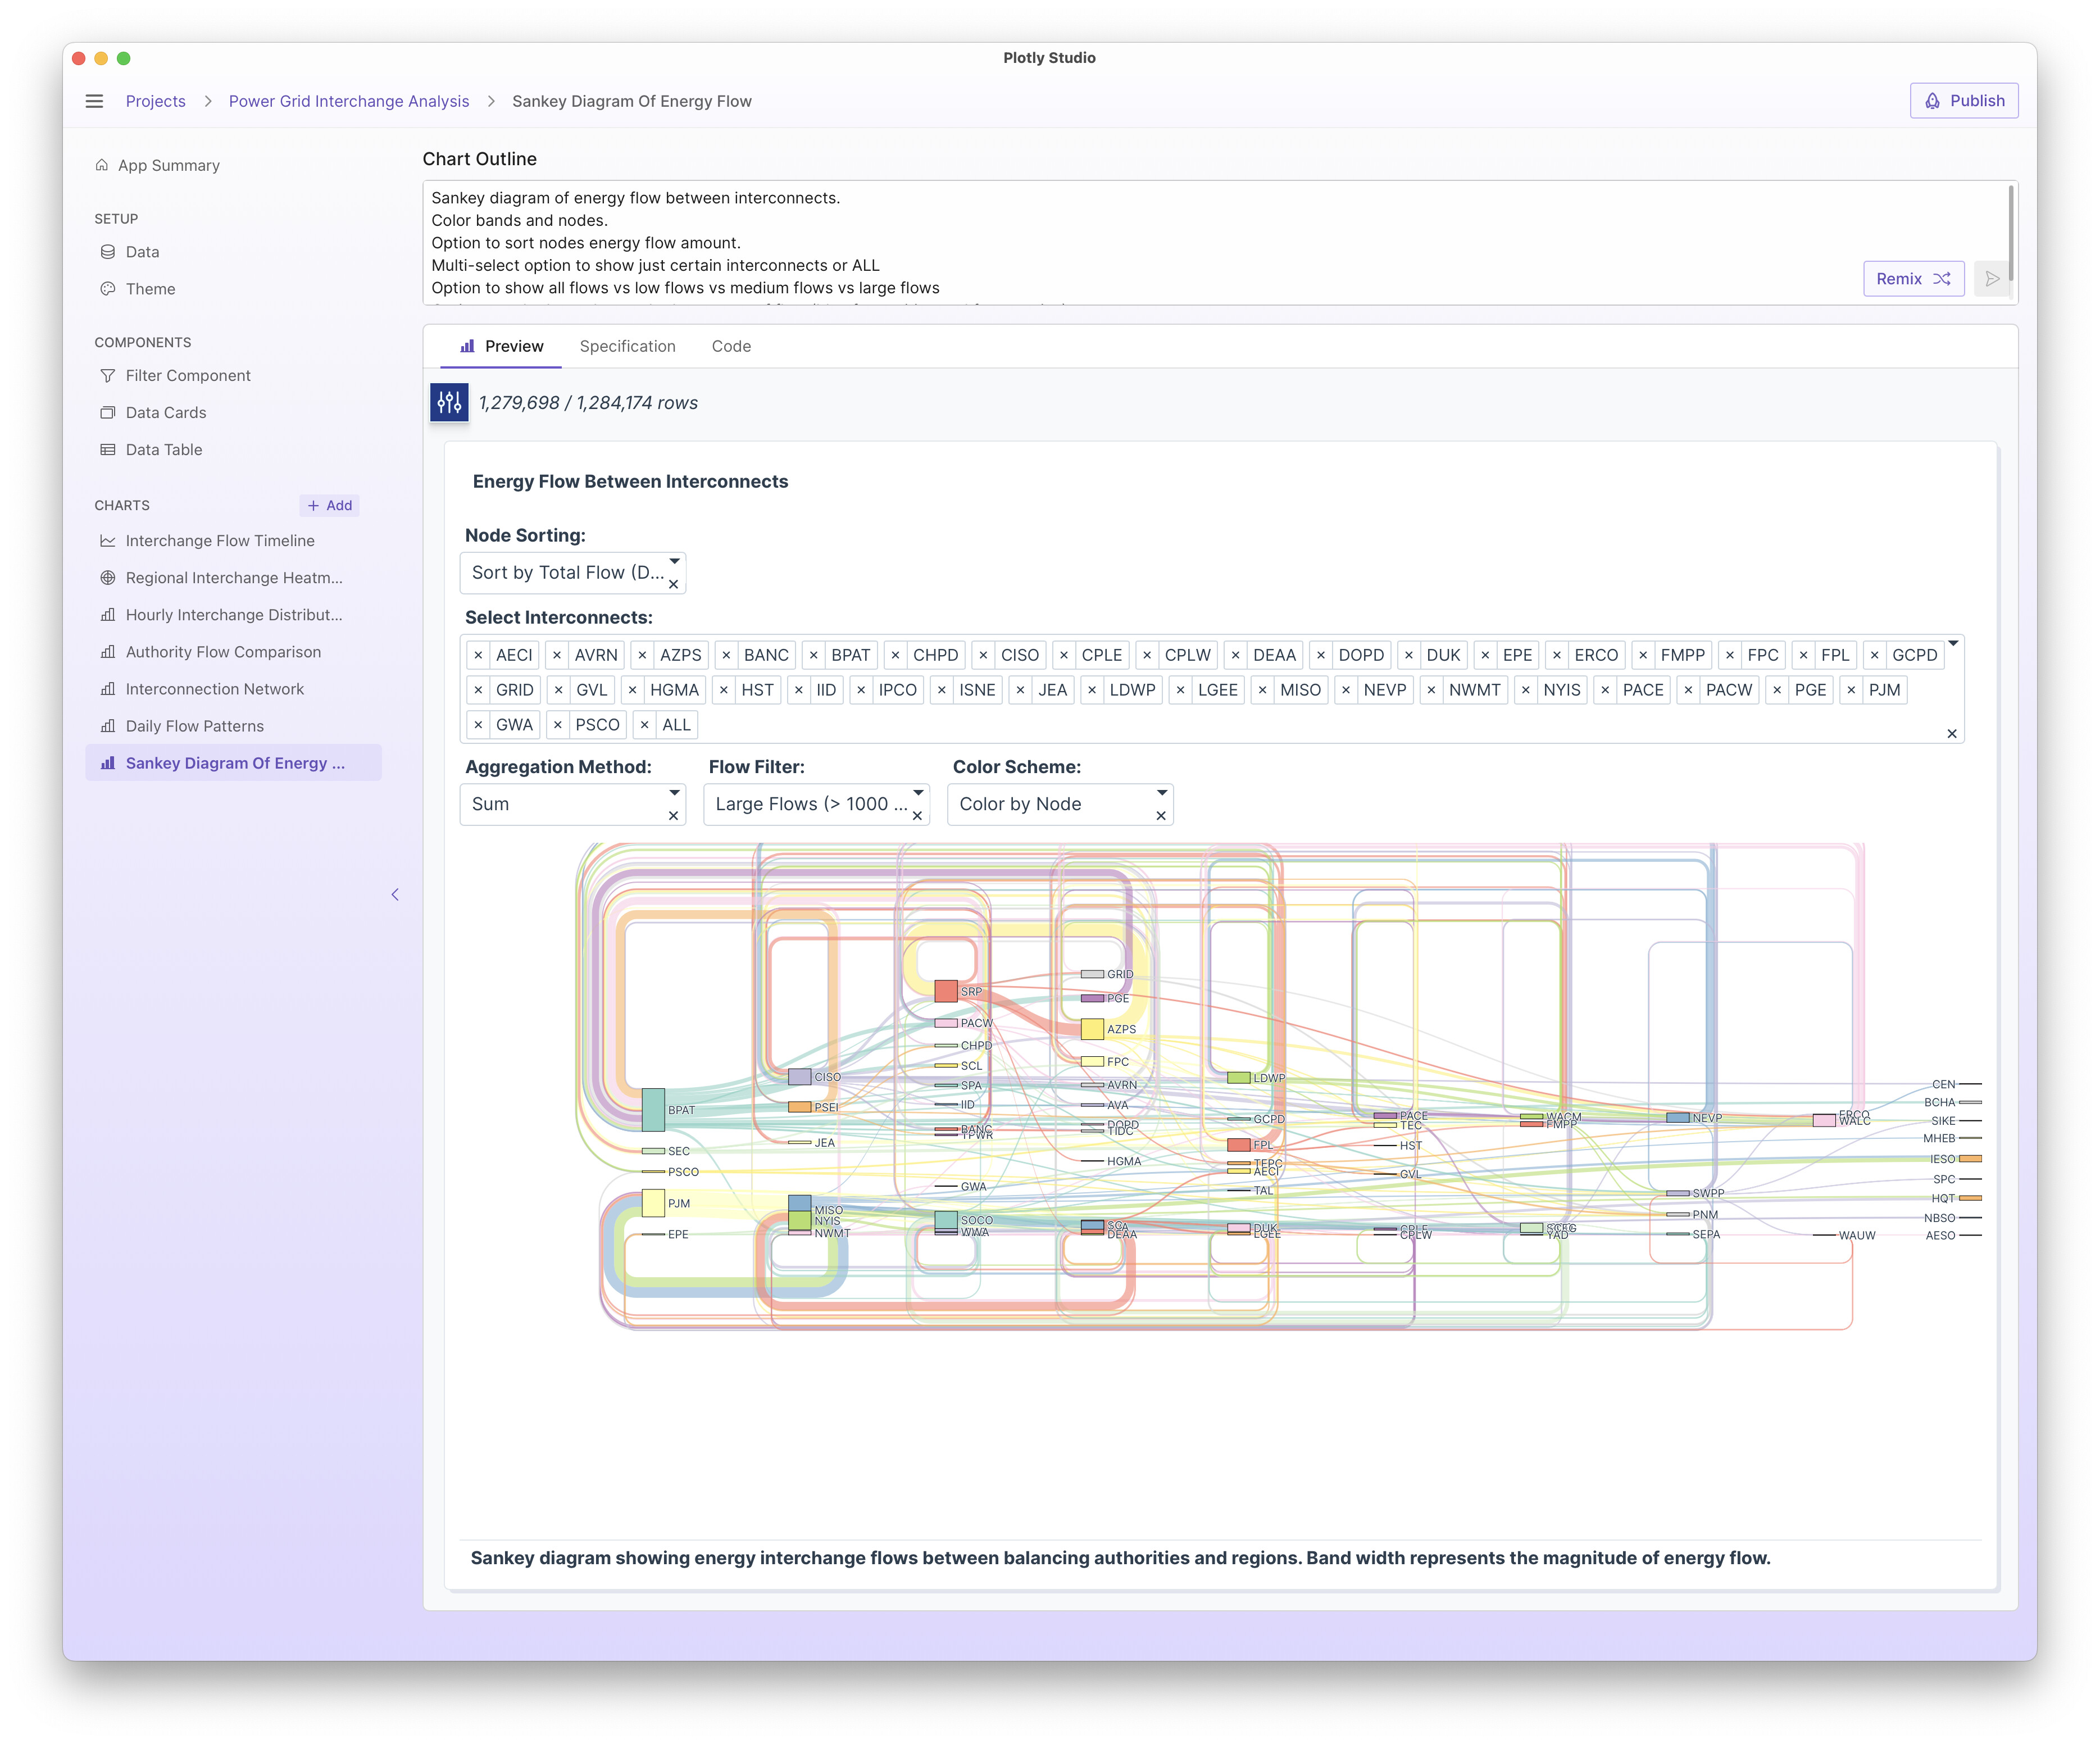Open Data setup with database icon

142,252
